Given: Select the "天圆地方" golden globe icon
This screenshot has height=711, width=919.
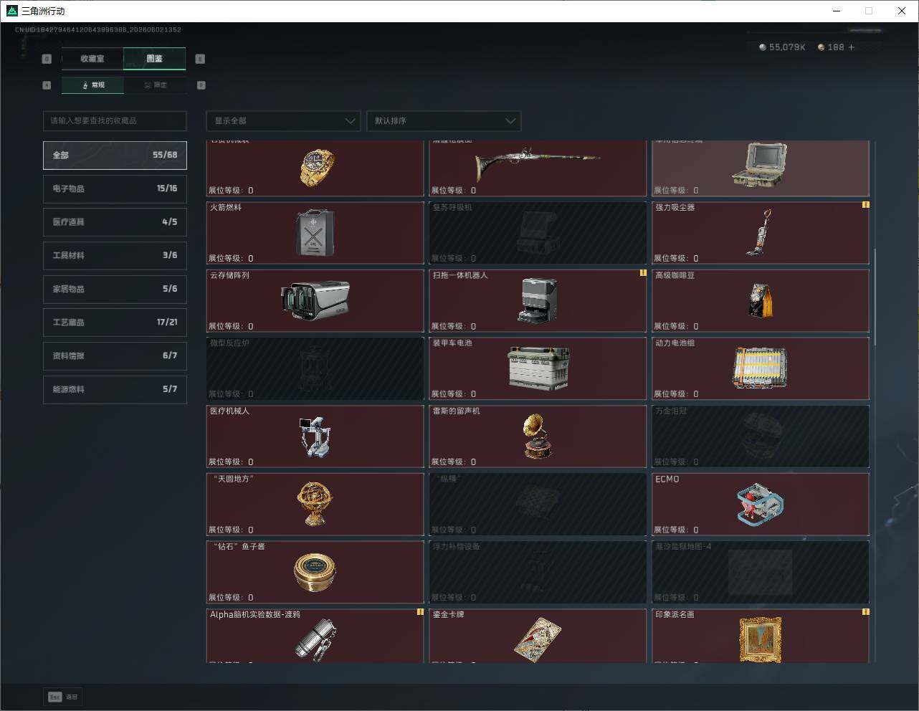Looking at the screenshot, I should click(x=315, y=504).
